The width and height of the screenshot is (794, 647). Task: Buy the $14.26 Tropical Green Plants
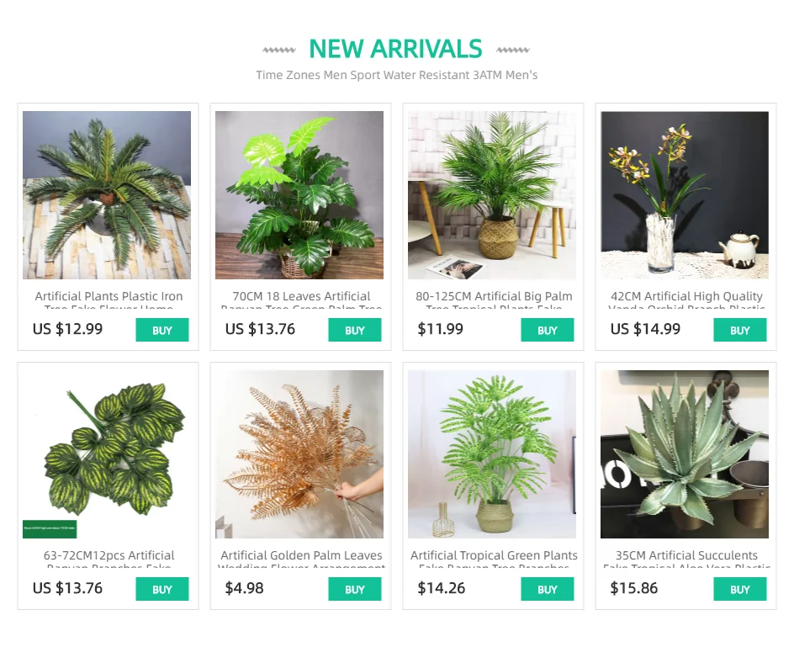(548, 589)
